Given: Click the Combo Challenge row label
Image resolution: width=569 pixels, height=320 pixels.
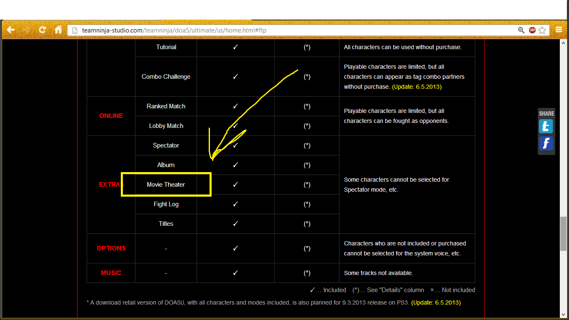Looking at the screenshot, I should click(x=166, y=77).
